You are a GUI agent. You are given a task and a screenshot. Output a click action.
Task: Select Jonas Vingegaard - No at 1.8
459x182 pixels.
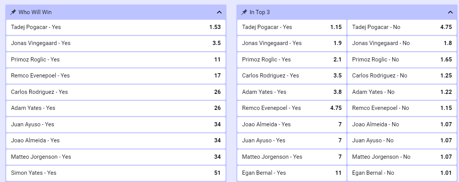402,43
